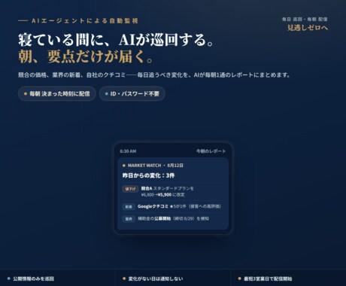Click 変化がない日は通知しない feature item
This screenshot has width=346, height=286.
coord(173,278)
